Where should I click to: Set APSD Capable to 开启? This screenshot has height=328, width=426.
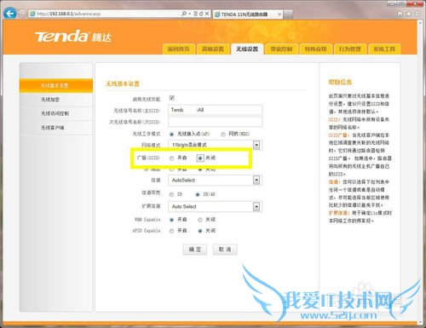(x=171, y=231)
